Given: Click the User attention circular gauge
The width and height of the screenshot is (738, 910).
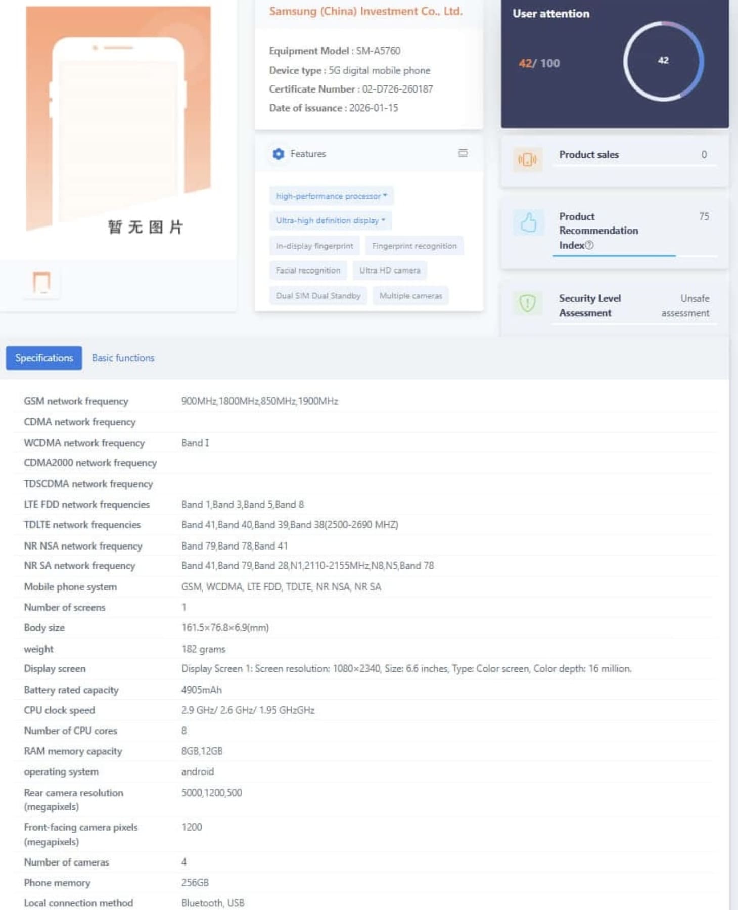Looking at the screenshot, I should click(663, 61).
